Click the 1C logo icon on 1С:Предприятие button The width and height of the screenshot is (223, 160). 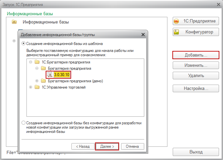(x=176, y=21)
